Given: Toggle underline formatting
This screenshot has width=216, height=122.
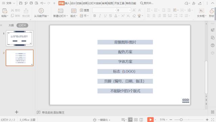Looking at the screenshot, I should pyautogui.click(x=105, y=16).
